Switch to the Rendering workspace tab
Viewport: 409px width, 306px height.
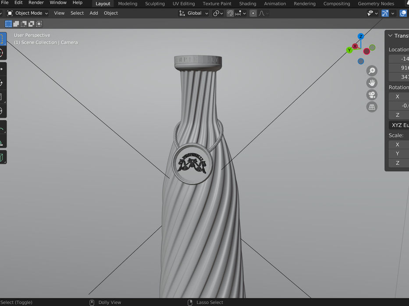coord(304,3)
